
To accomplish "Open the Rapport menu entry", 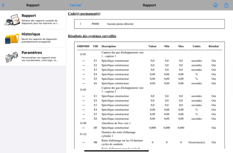I will (33, 20).
